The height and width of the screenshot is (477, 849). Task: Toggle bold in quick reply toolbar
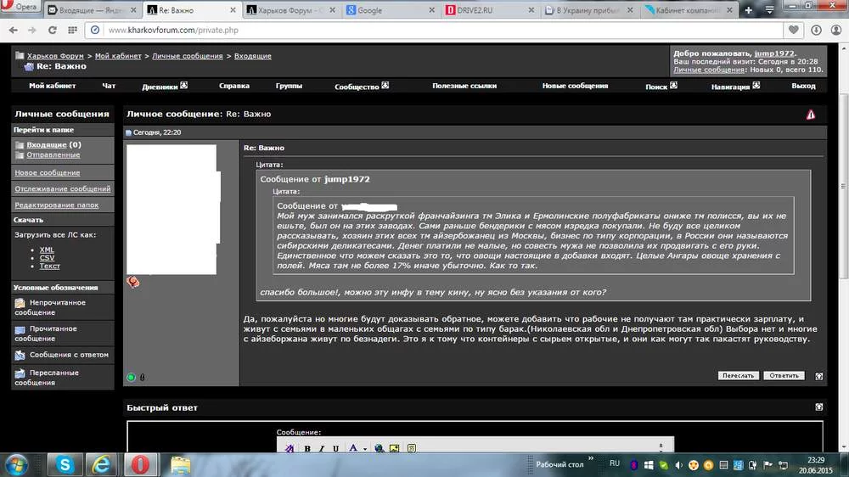coord(307,448)
